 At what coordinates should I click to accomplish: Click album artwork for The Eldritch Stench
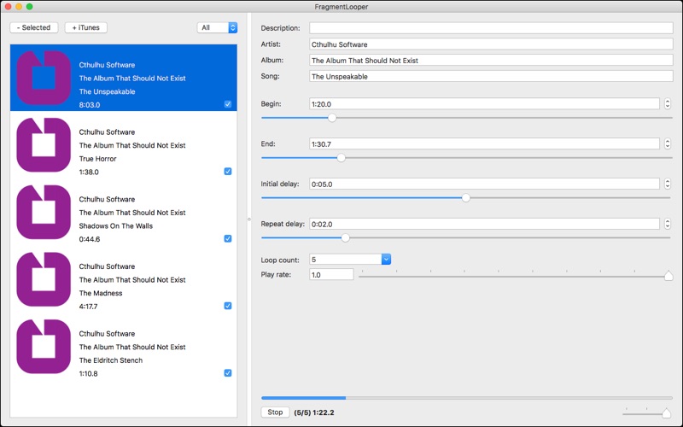[44, 347]
